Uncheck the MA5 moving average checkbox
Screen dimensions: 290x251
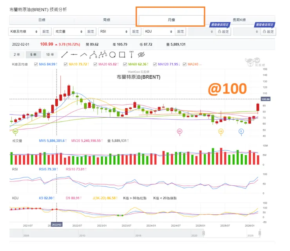[x=36, y=64]
